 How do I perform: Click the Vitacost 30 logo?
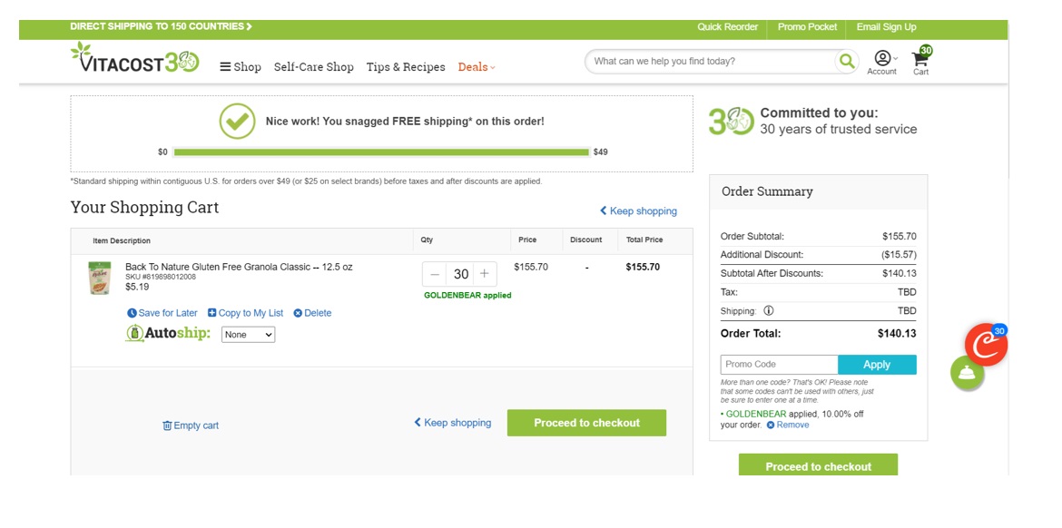134,58
